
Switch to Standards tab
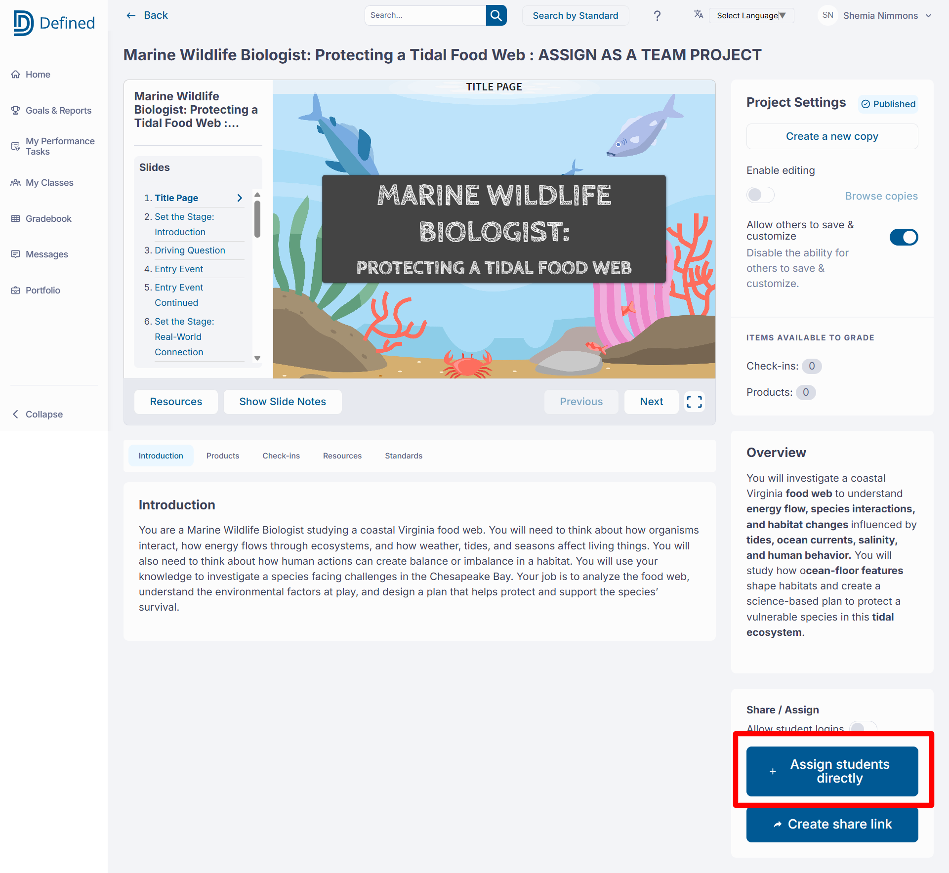point(404,456)
